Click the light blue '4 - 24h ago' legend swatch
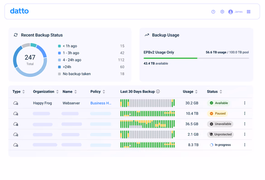 pos(59,60)
